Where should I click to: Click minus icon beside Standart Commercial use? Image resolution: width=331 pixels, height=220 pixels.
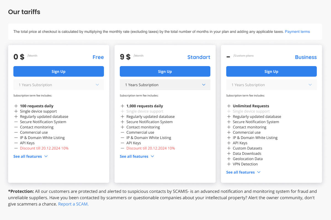[122, 133]
